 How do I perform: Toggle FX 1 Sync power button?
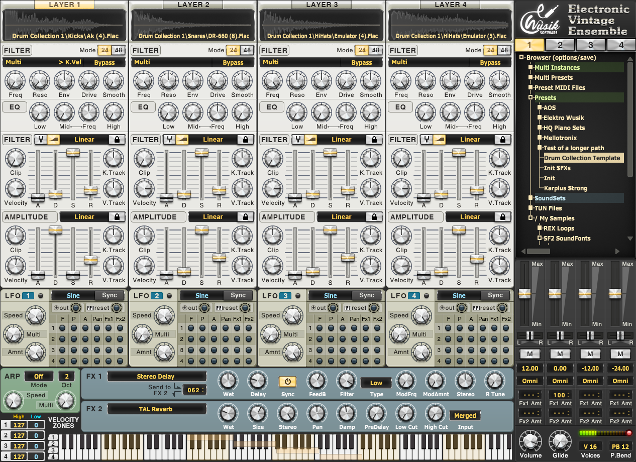point(287,382)
